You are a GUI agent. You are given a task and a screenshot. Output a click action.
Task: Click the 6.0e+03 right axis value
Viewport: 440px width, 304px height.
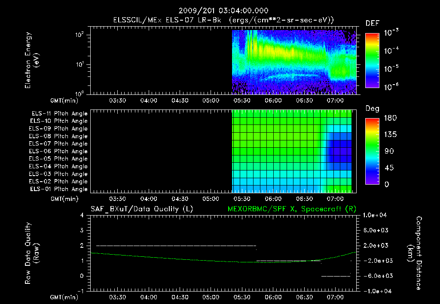(x=376, y=230)
